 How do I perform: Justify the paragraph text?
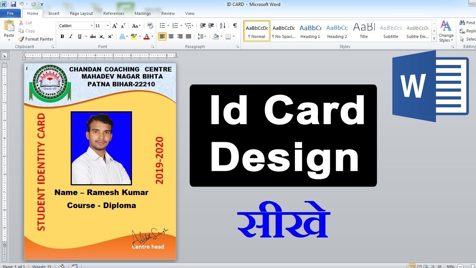[189, 36]
